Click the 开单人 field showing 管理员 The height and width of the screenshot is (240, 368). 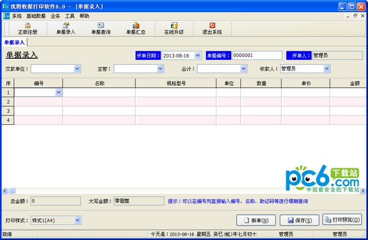click(337, 56)
